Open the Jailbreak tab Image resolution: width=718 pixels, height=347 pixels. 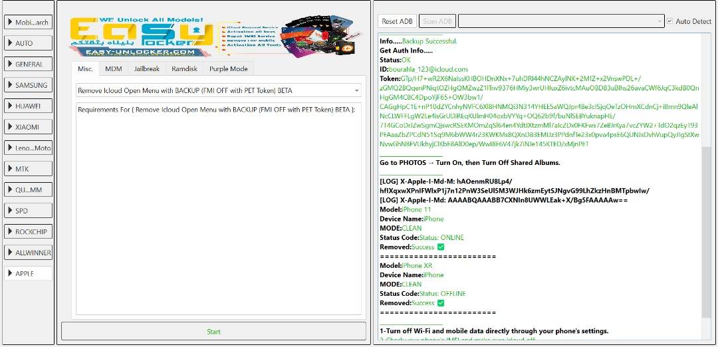(x=146, y=68)
